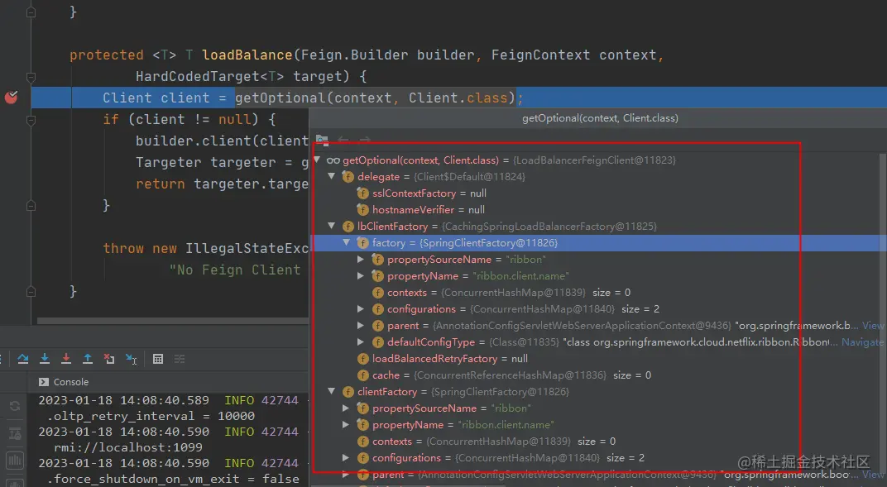Select the factory = SpringClientFactory row
This screenshot has height=487, width=887.
[599, 243]
